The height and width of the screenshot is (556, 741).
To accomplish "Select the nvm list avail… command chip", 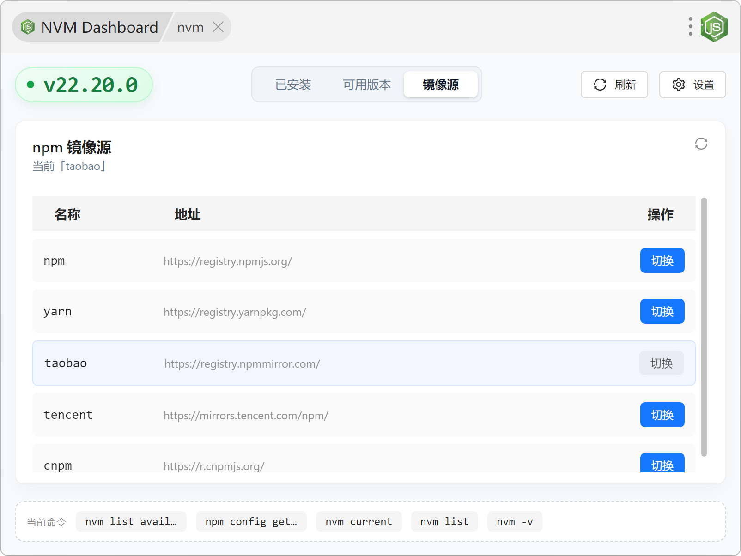I will click(131, 521).
